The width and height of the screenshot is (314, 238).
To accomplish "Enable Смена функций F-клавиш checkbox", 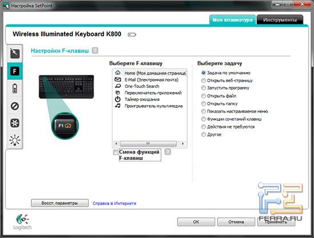I will click(115, 152).
